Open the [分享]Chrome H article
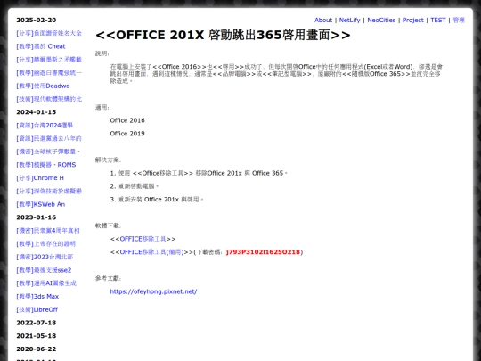The image size is (481, 361). [x=40, y=178]
